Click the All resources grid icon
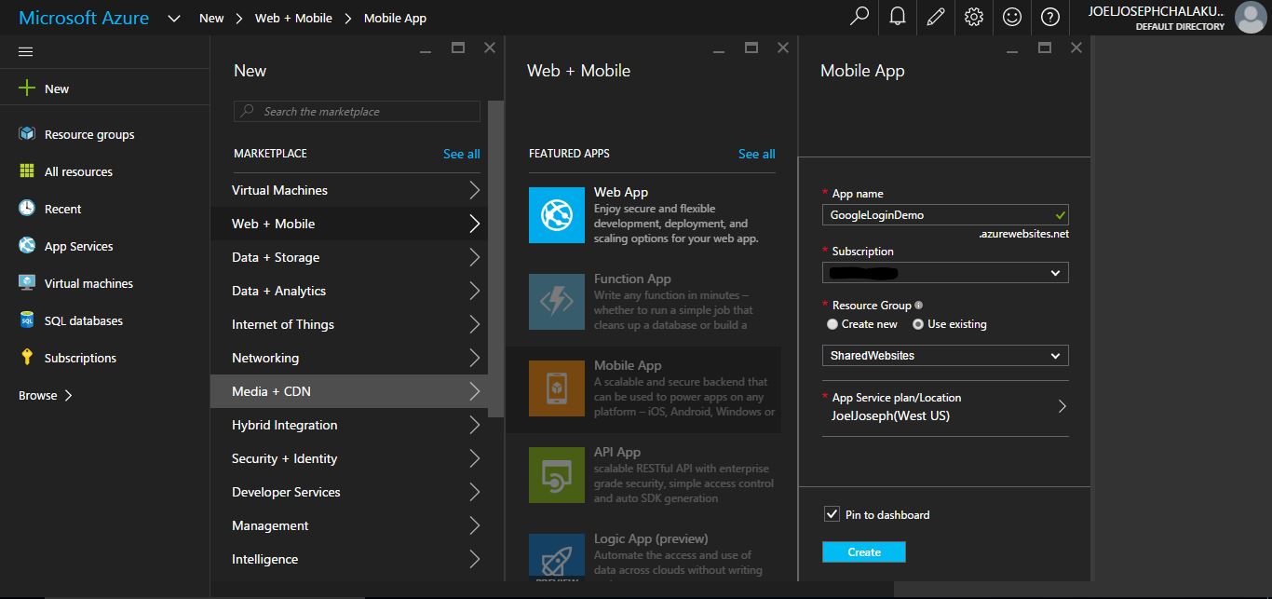The width and height of the screenshot is (1272, 599). pyautogui.click(x=27, y=171)
